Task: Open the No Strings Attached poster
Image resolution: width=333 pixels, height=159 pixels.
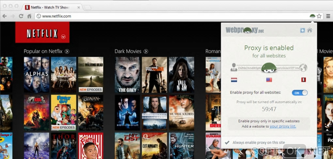Action: 213,75
